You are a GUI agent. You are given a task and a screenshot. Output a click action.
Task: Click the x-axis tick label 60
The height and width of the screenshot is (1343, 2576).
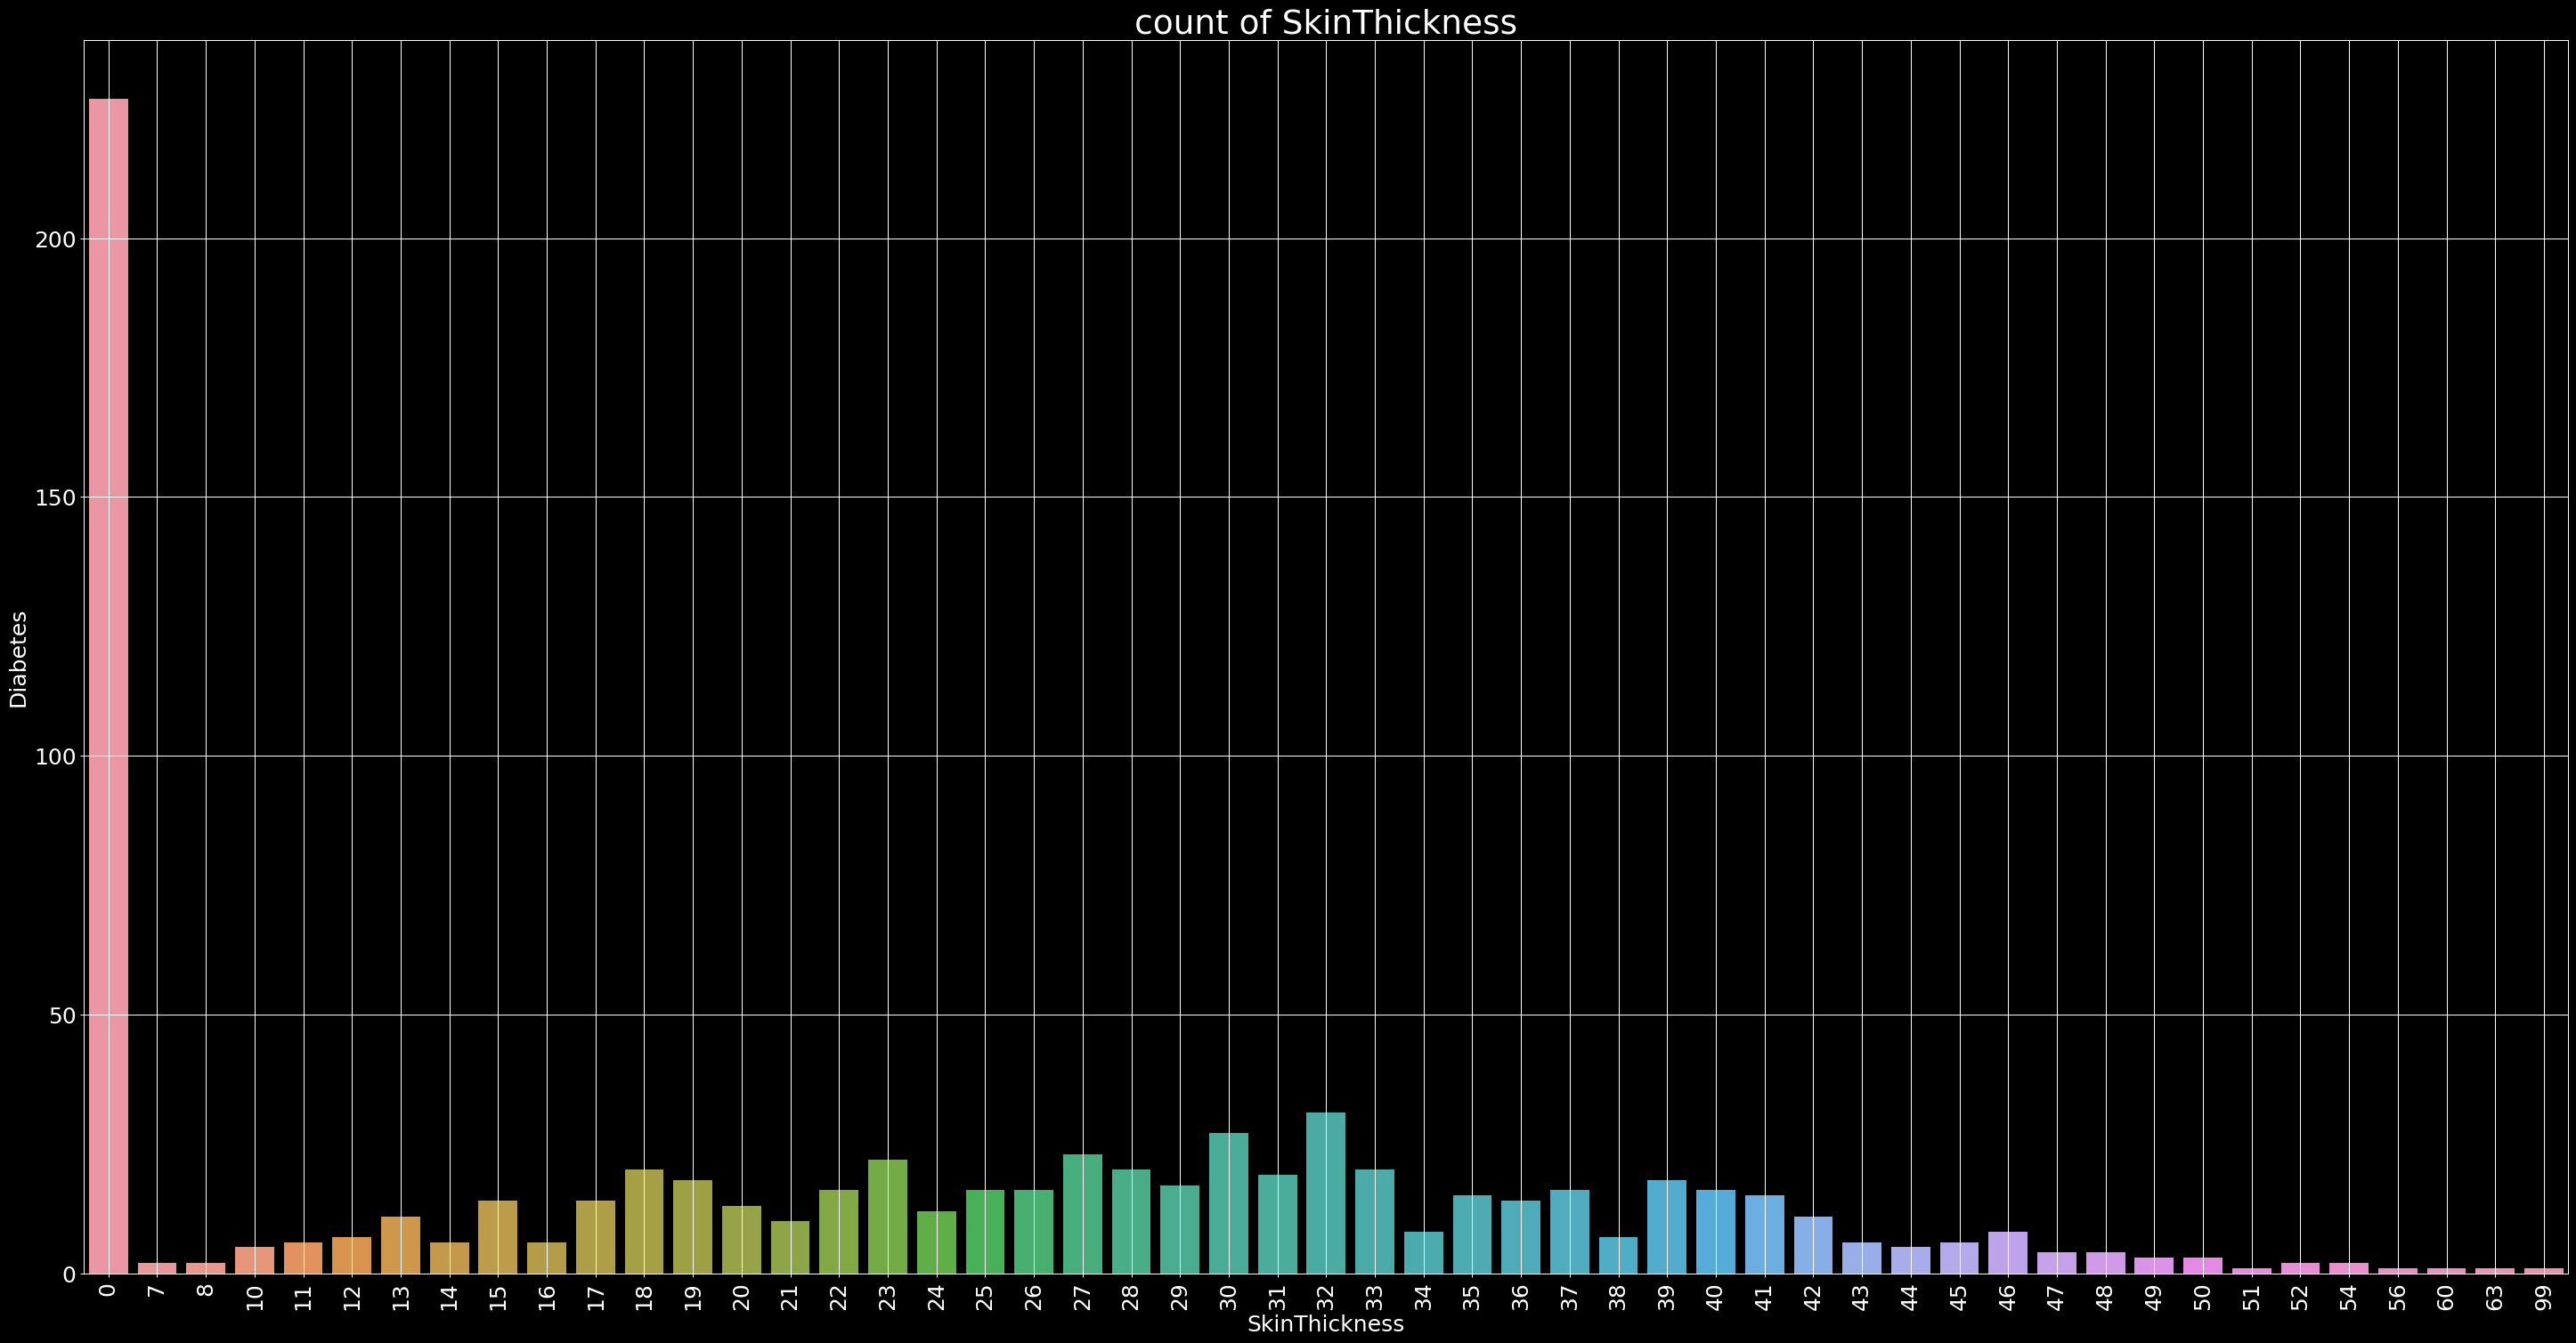tap(2445, 1297)
